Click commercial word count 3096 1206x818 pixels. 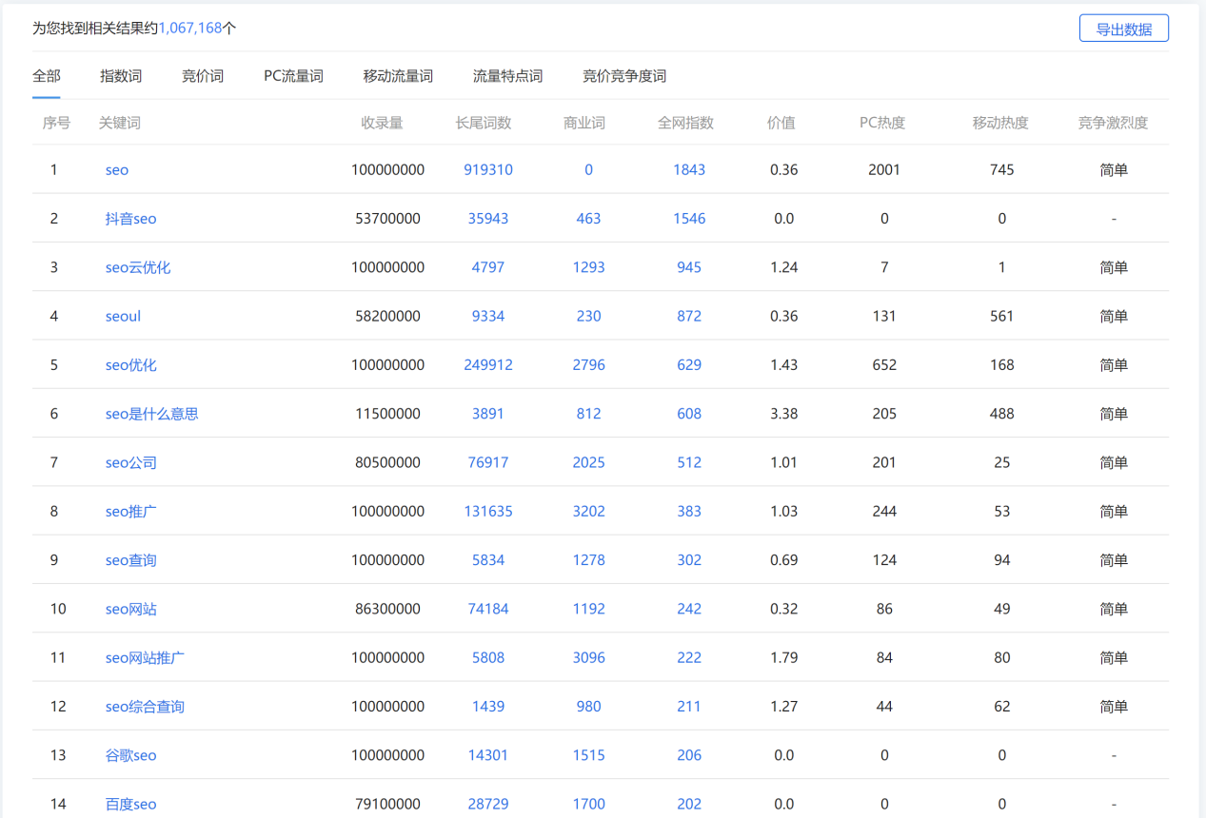(588, 658)
